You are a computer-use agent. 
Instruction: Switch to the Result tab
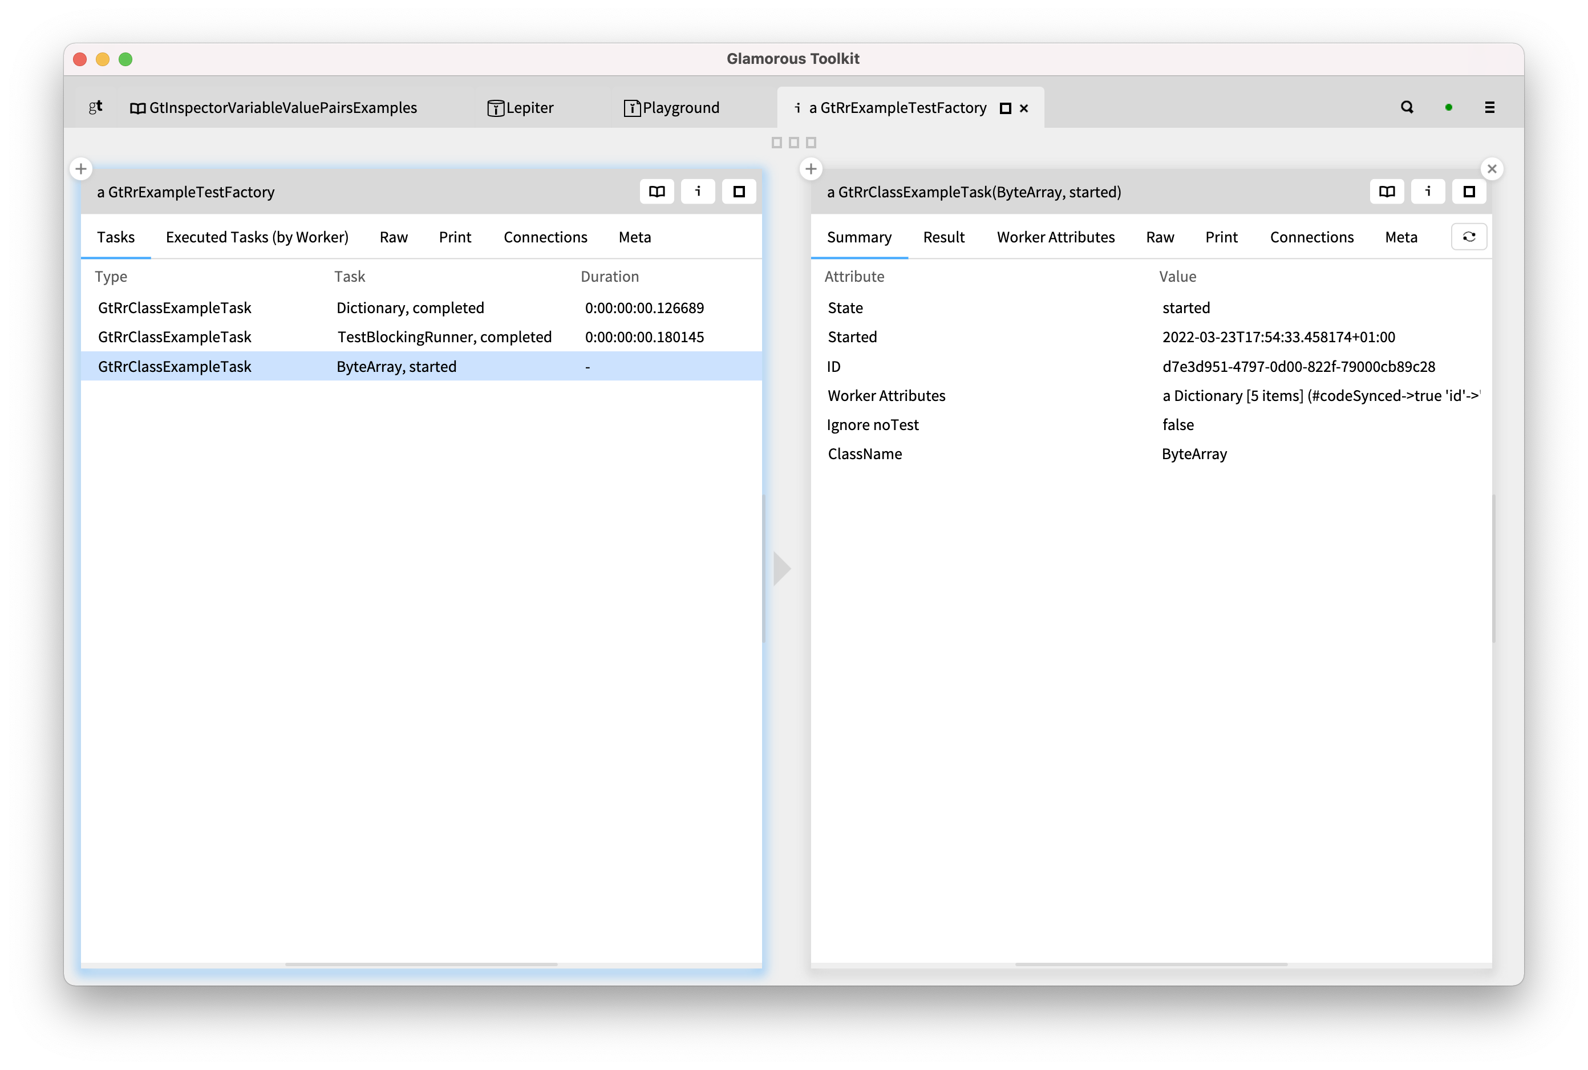[x=944, y=237]
